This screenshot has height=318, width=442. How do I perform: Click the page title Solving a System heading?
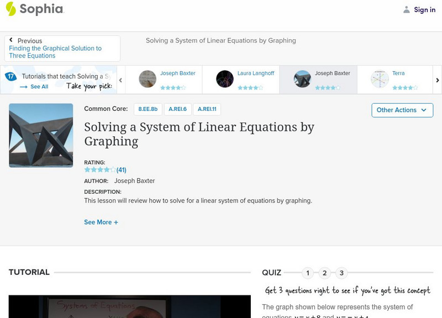(199, 134)
